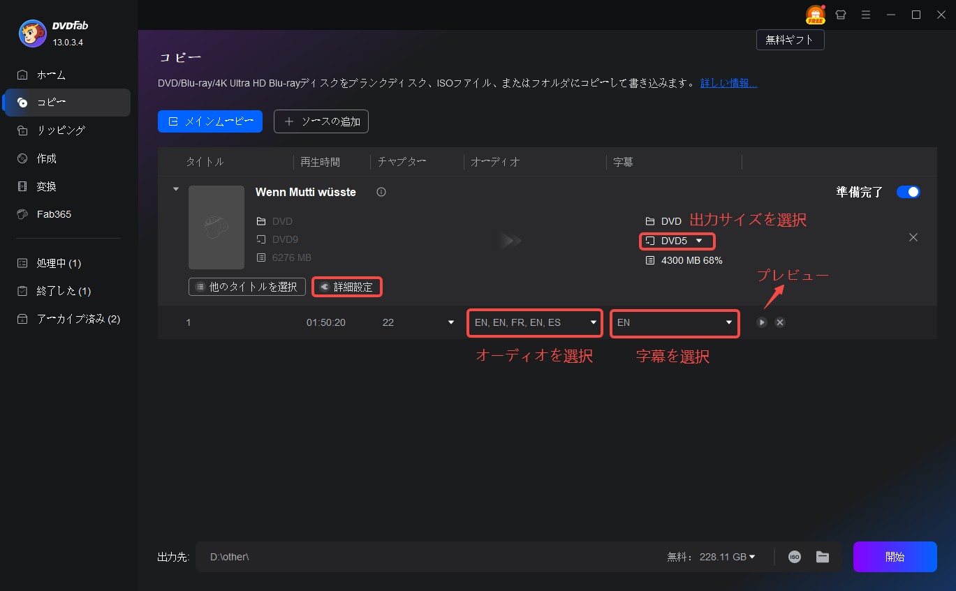Click the movie poster thumbnail placeholder
This screenshot has height=591, width=956.
click(216, 227)
